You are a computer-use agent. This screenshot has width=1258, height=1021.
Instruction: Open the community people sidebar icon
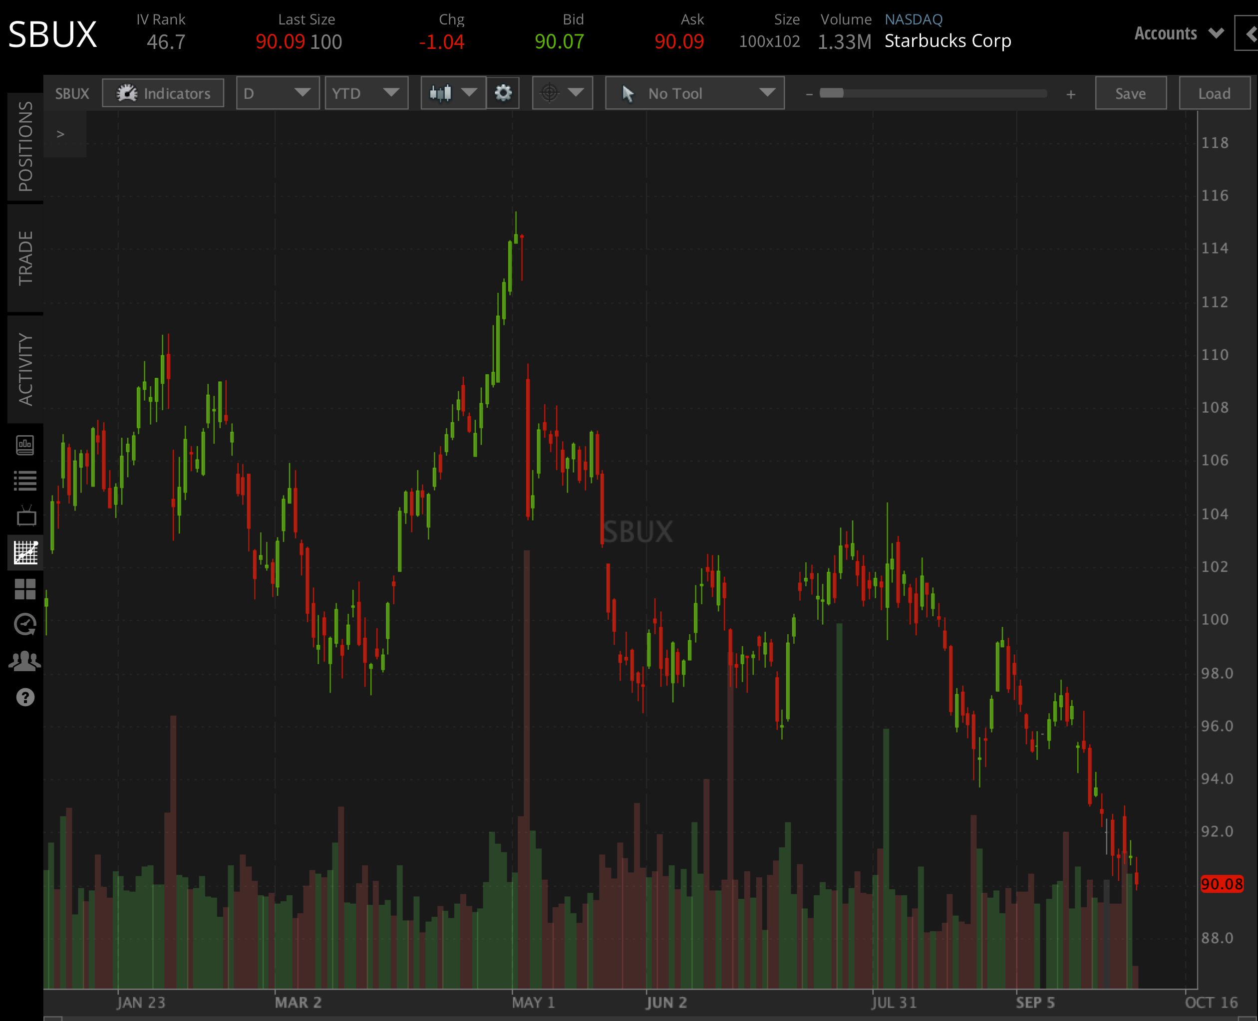pyautogui.click(x=26, y=661)
